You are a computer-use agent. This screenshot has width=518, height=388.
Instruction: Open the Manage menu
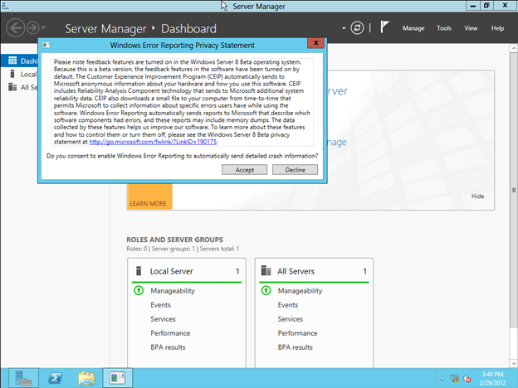pyautogui.click(x=413, y=28)
